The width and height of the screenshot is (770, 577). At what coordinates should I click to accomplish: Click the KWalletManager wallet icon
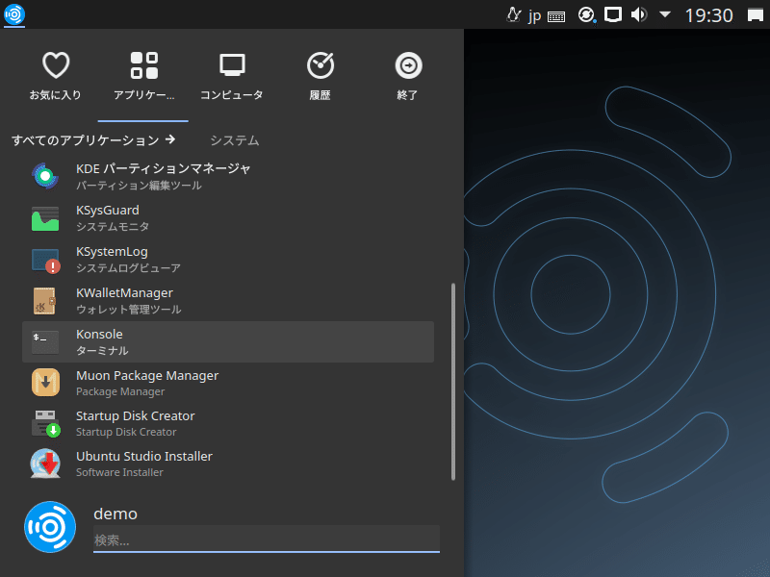click(x=44, y=301)
